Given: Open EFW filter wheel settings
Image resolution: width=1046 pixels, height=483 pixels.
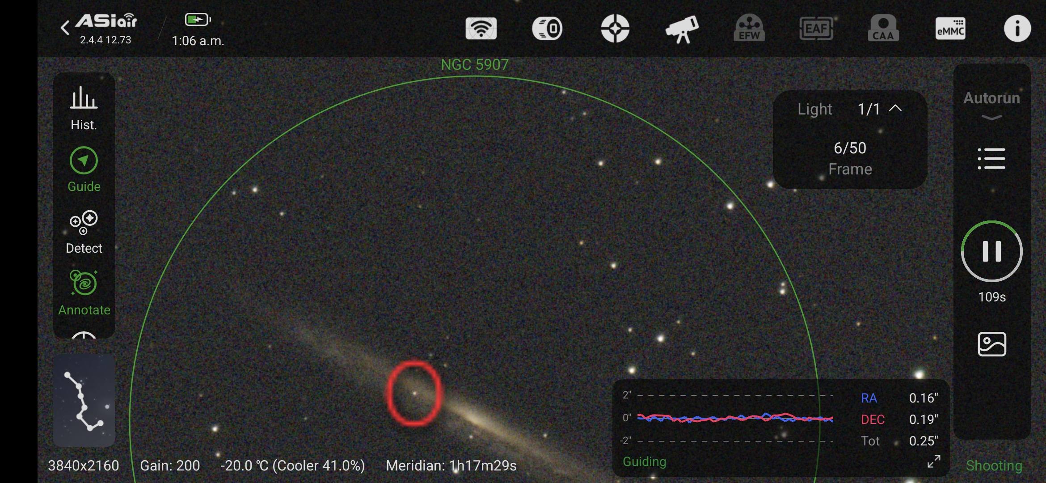Looking at the screenshot, I should (749, 29).
